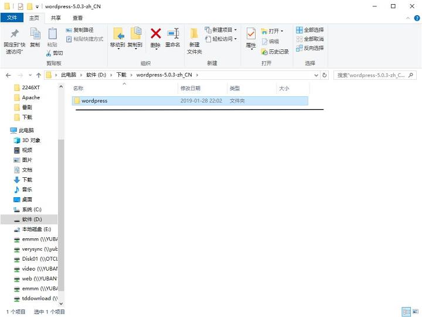Open 图片 (Pictures) in the sidebar

pos(27,160)
